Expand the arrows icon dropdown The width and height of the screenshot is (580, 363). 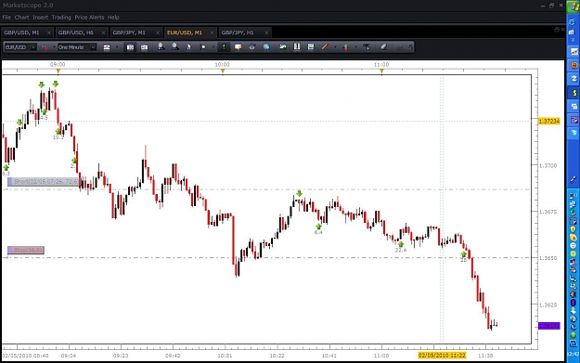355,47
